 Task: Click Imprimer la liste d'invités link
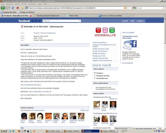tap(100, 58)
